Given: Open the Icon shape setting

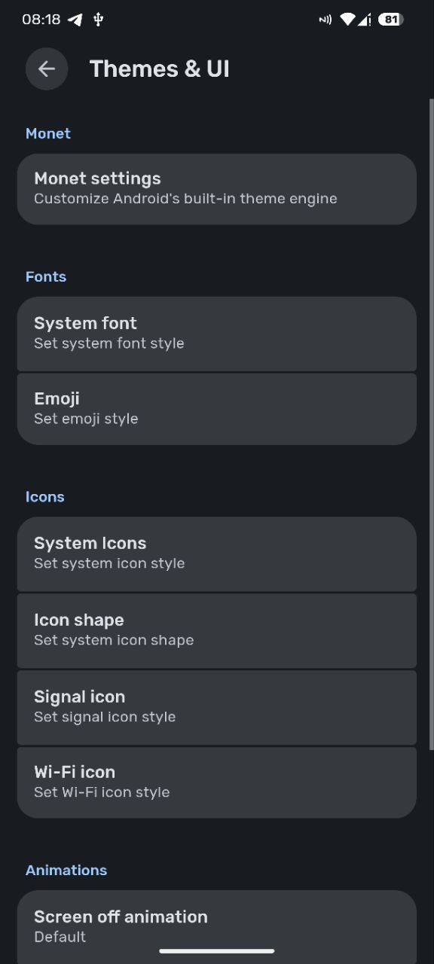Looking at the screenshot, I should [217, 630].
